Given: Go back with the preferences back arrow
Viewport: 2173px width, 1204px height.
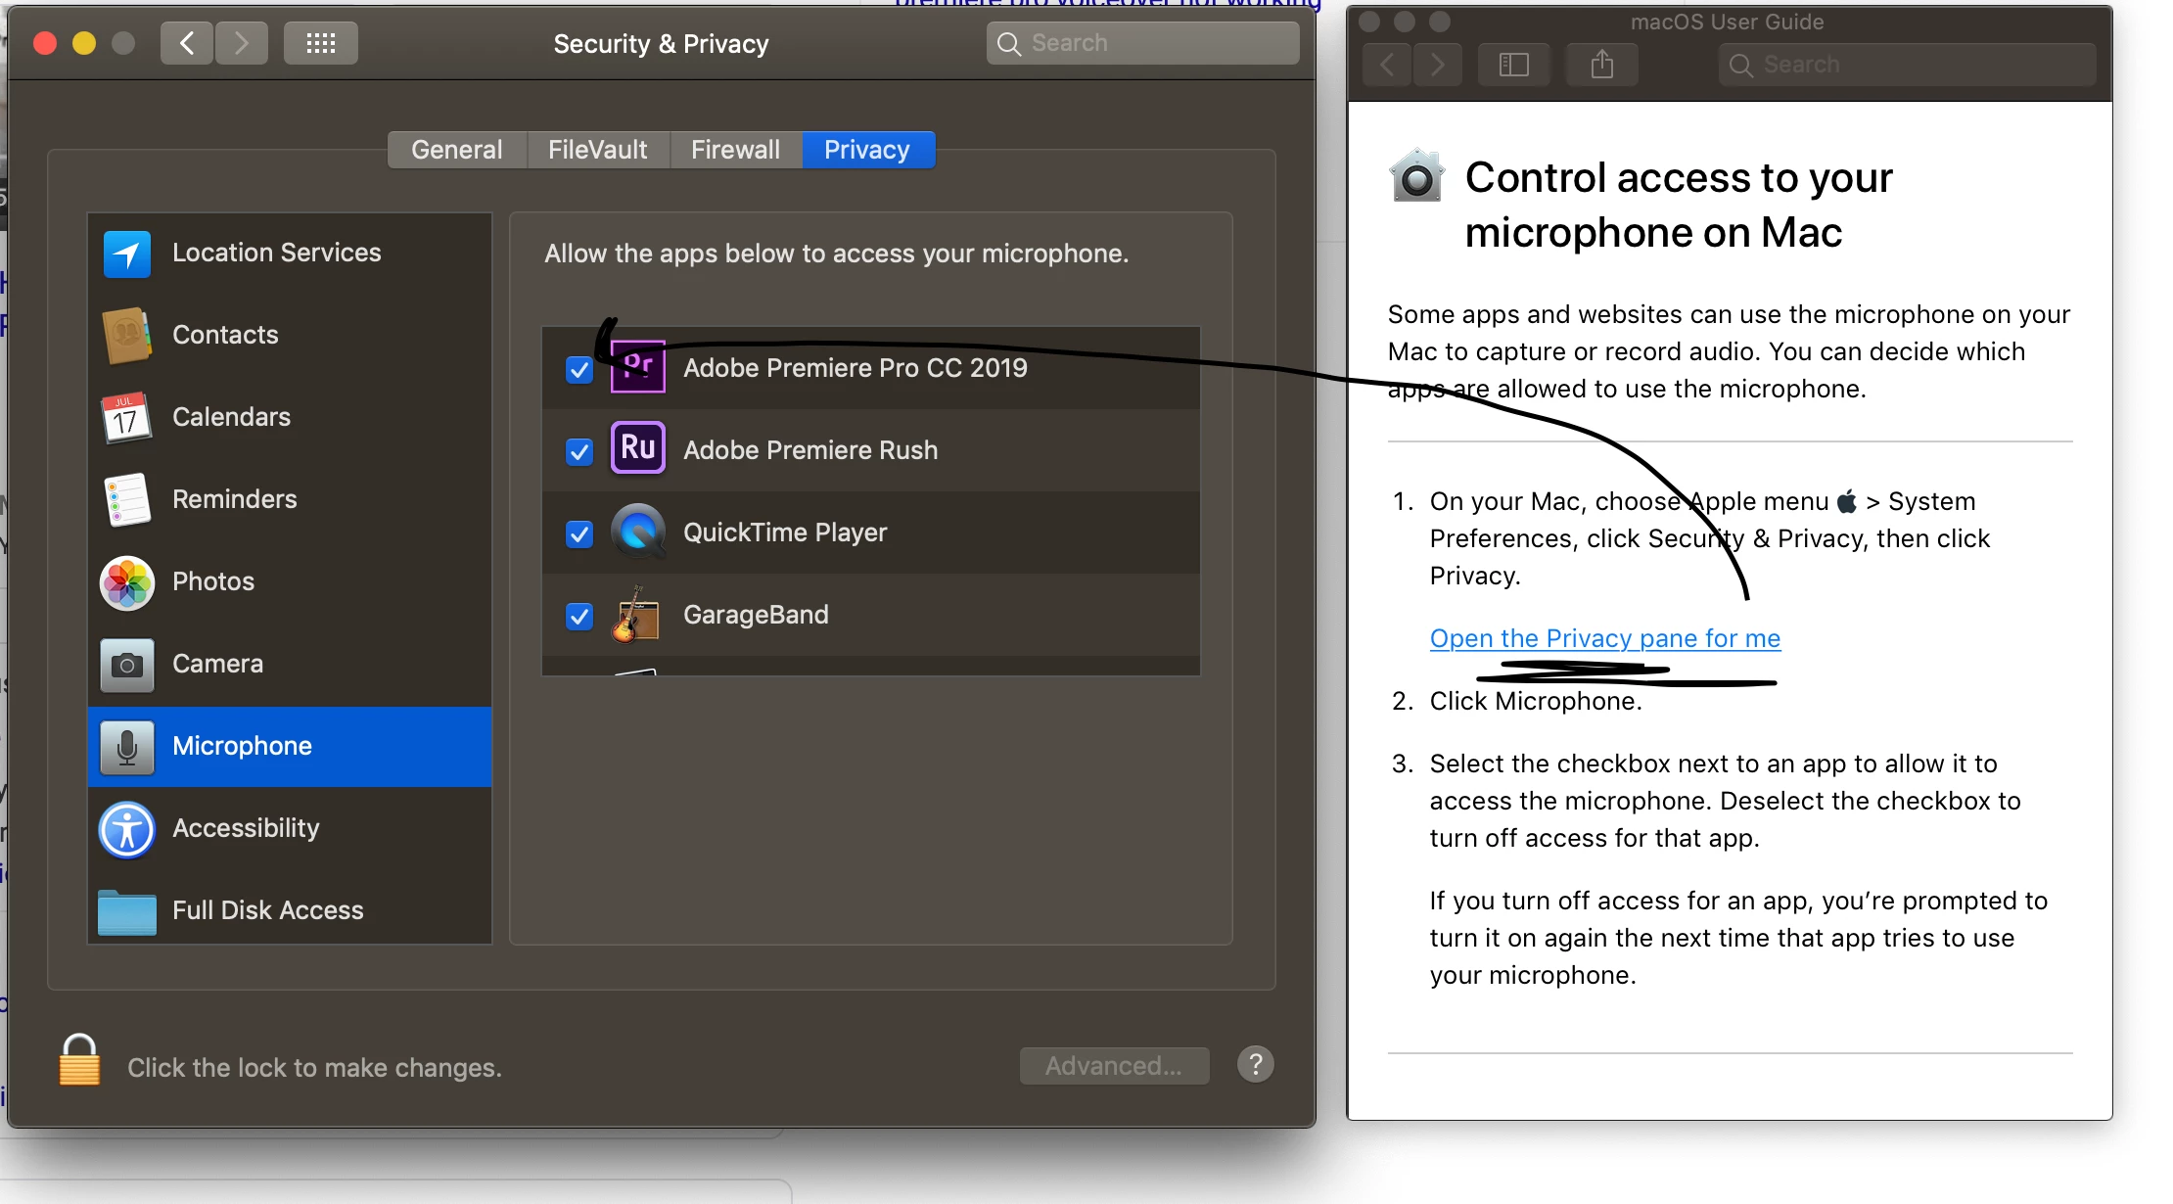Looking at the screenshot, I should [187, 44].
